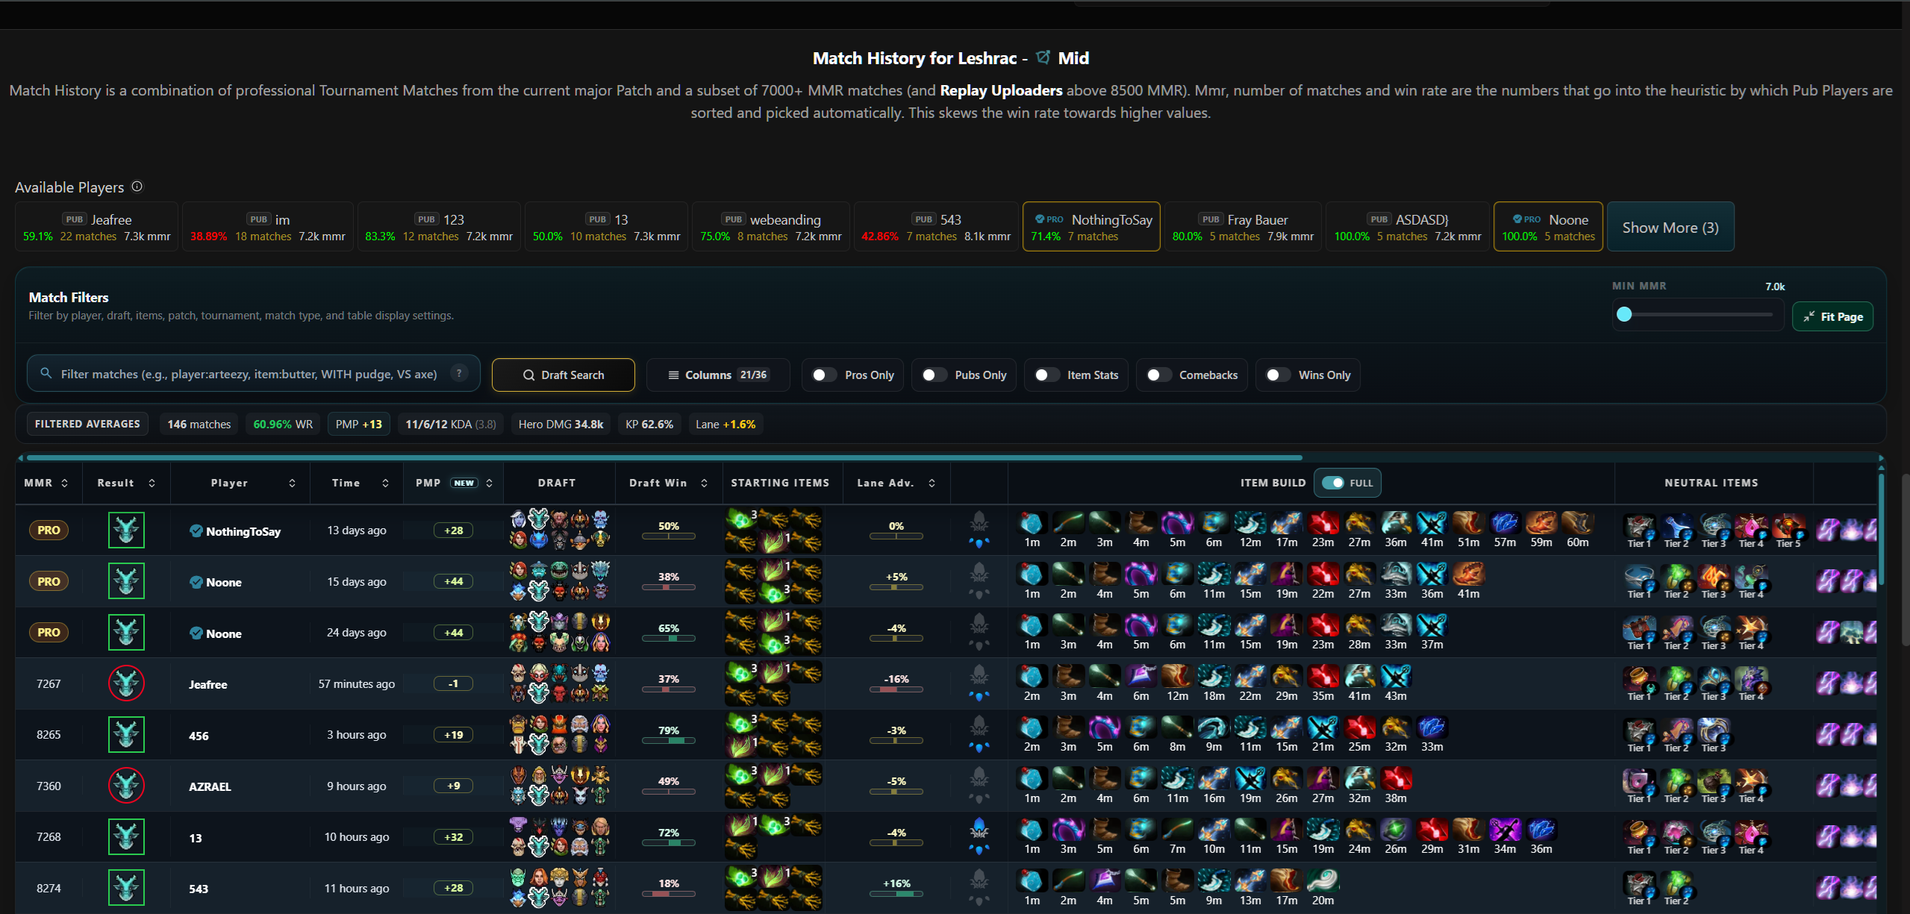Click the Leshrac loss icon in Jeafree's row

[x=126, y=683]
